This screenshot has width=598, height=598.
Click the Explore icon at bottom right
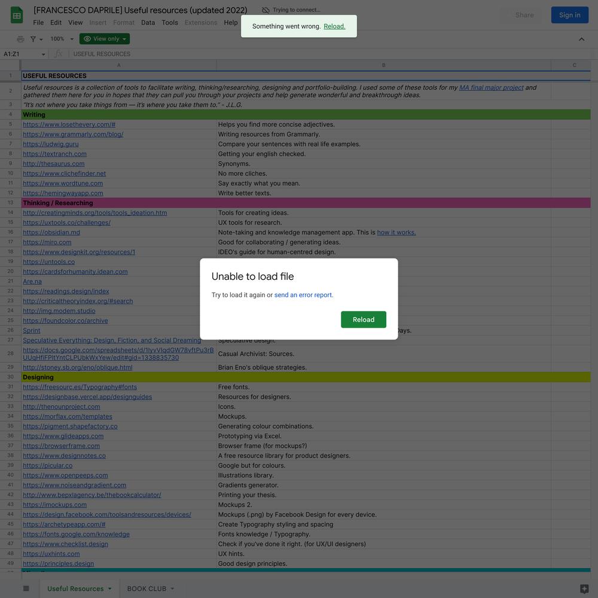[x=584, y=588]
